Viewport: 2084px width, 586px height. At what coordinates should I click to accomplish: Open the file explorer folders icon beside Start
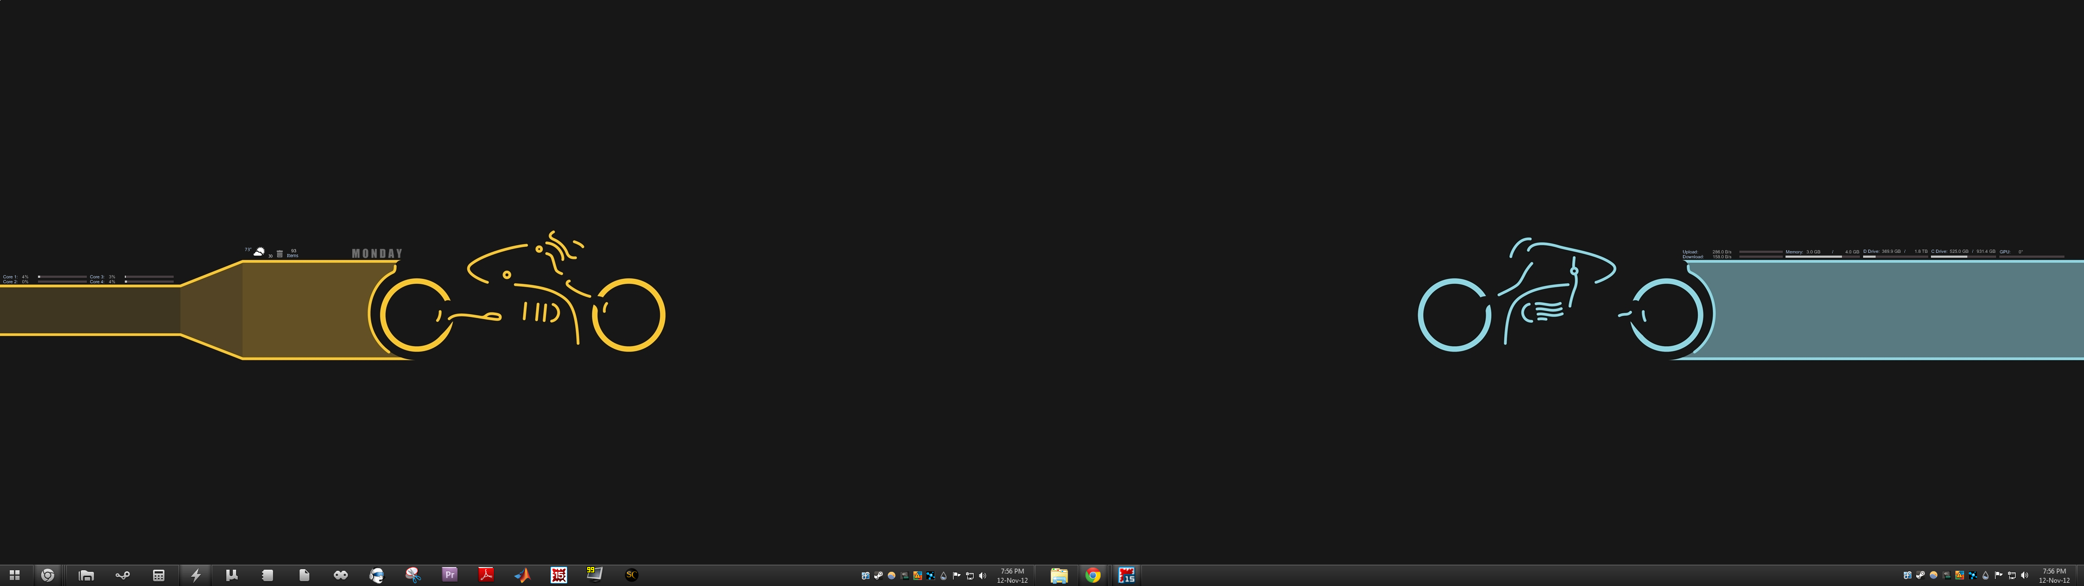coord(86,576)
